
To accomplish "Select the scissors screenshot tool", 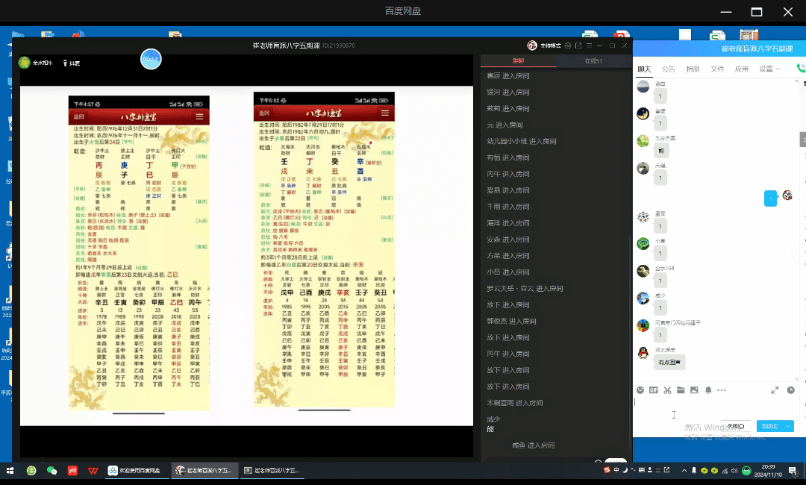I will [x=667, y=390].
